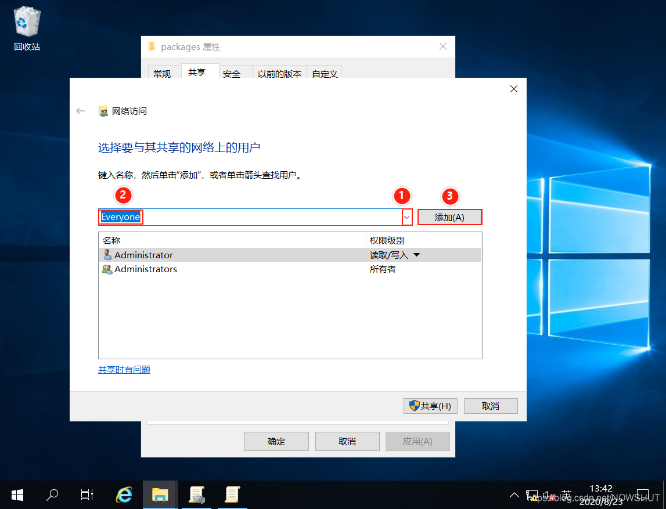This screenshot has height=509, width=666.
Task: Click the back arrow in Network Access wizard
Action: click(x=80, y=111)
